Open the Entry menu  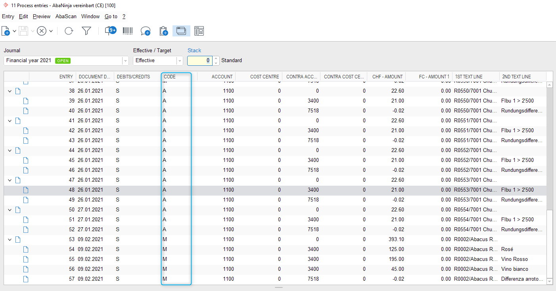(8, 17)
